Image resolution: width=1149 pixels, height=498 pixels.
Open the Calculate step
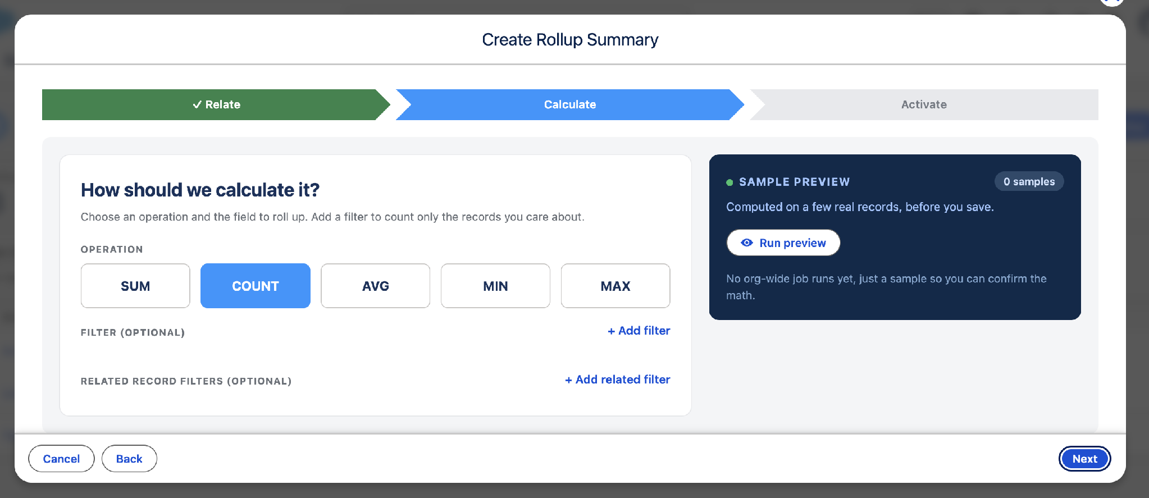[x=570, y=104]
